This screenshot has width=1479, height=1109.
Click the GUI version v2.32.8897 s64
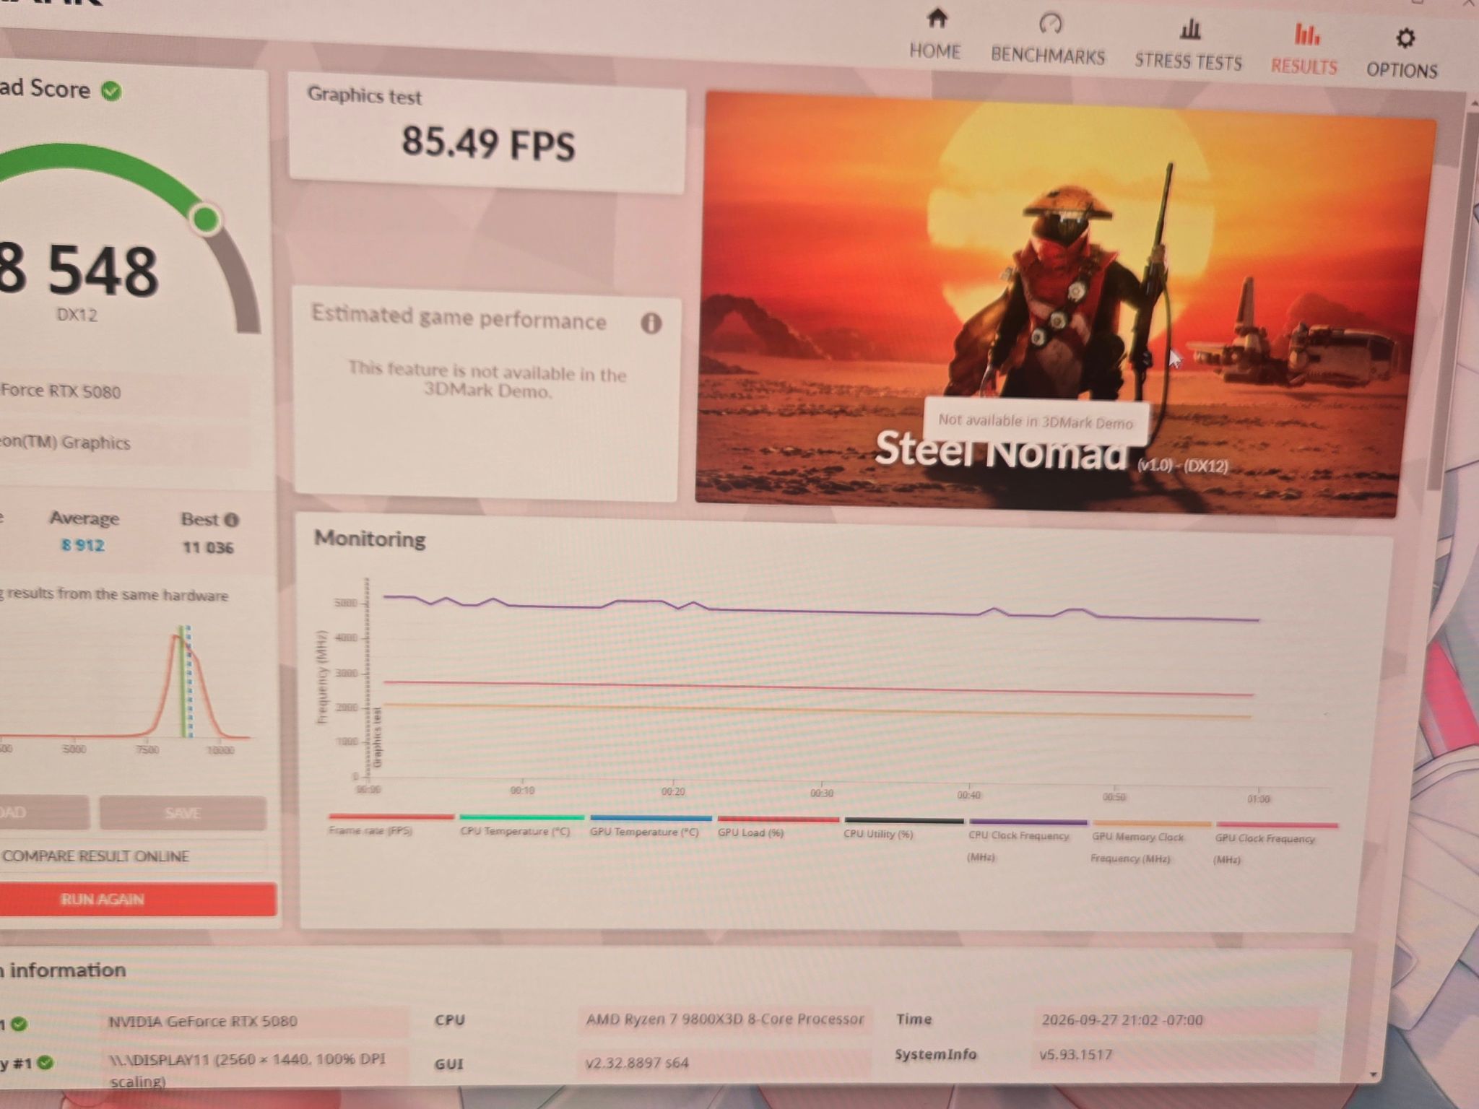pos(636,1062)
